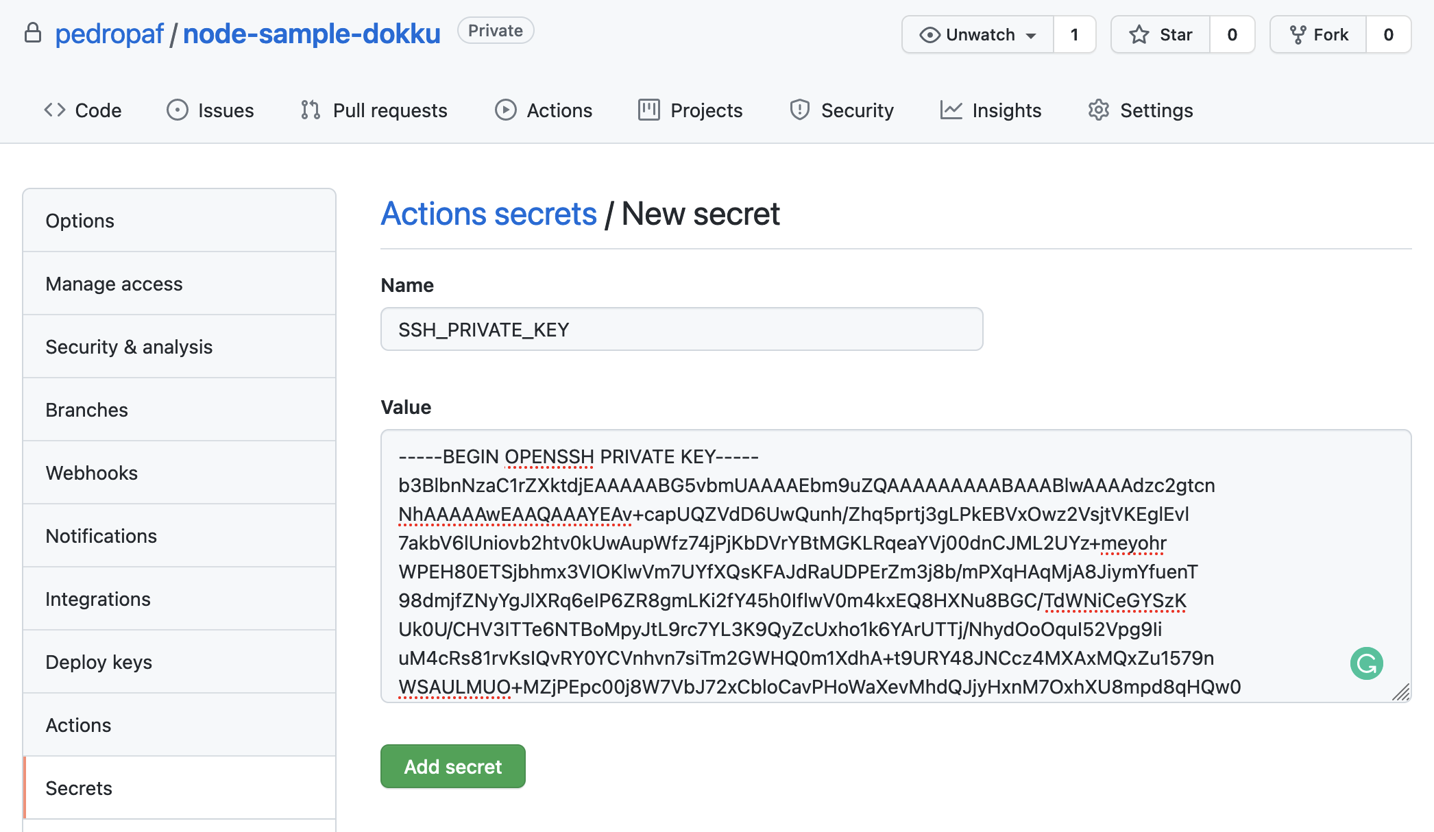Click the watcher count showing 1
1434x832 pixels.
point(1074,34)
